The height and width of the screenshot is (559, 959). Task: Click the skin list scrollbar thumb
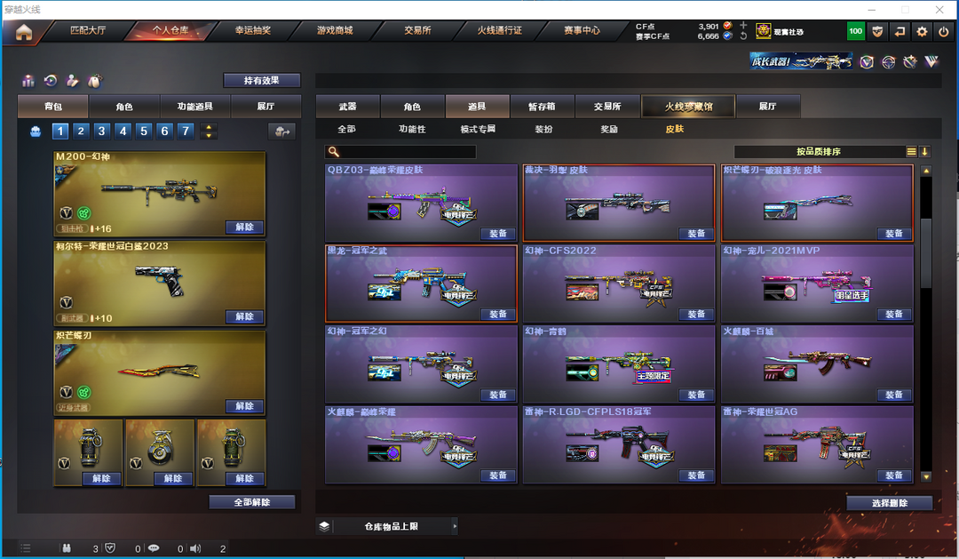tap(926, 252)
